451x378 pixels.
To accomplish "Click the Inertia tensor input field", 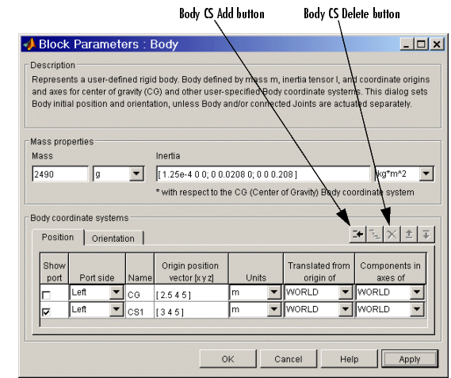I will (x=263, y=174).
